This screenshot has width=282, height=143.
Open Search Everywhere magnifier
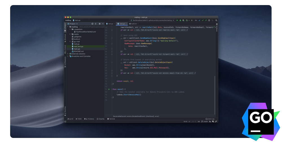point(216,20)
